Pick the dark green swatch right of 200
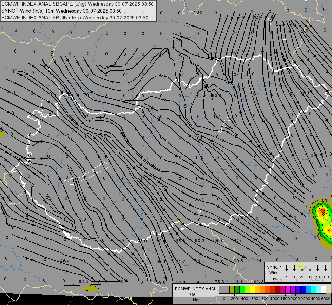Screen dimensions: 332x305 (x=237, y=290)
